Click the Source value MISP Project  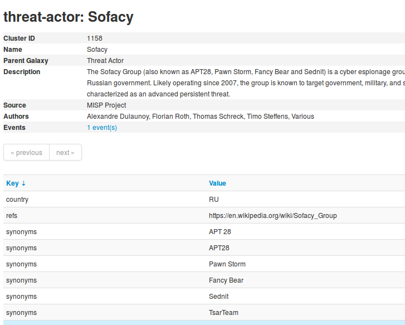click(106, 105)
